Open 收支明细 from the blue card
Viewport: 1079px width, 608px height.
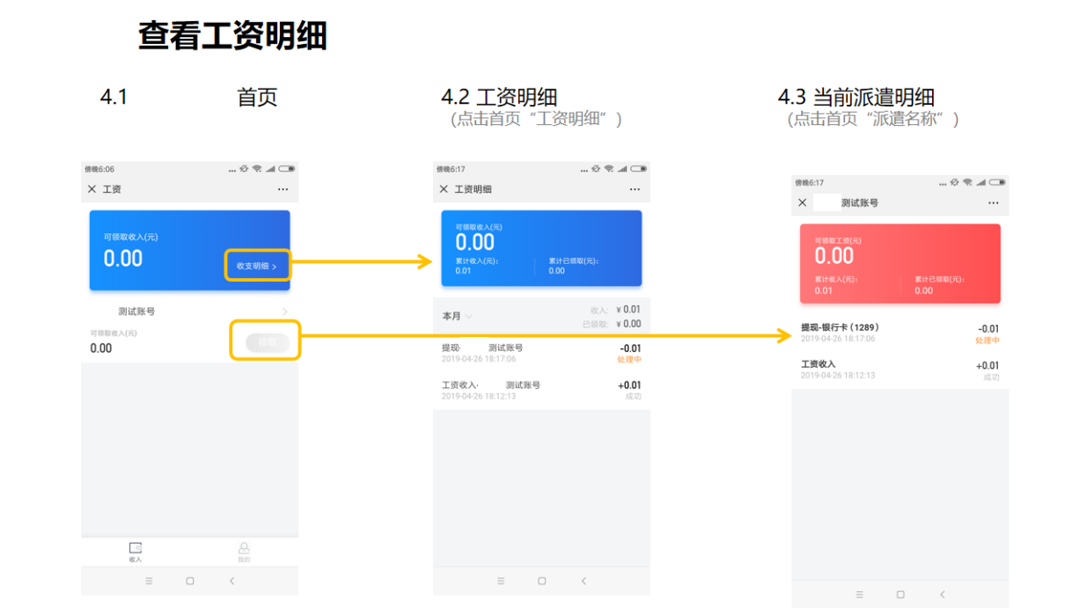[256, 266]
